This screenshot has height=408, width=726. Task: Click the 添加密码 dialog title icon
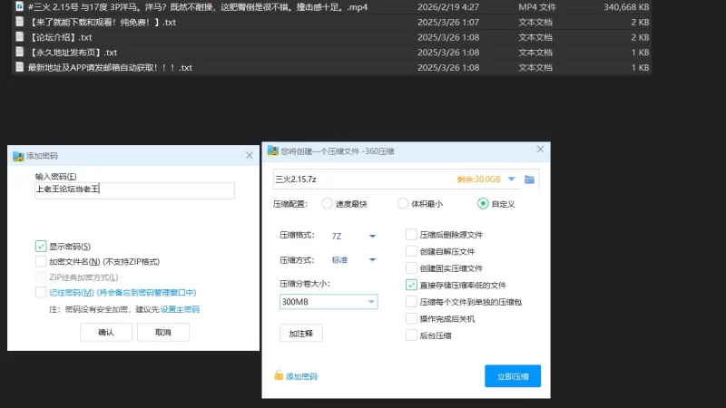click(17, 156)
